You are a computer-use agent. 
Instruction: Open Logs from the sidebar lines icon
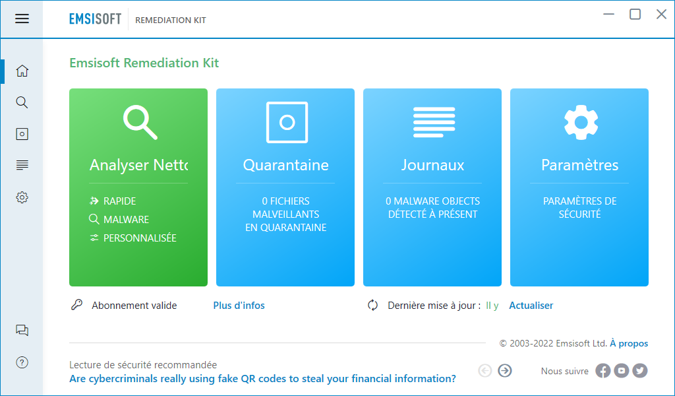pyautogui.click(x=22, y=165)
